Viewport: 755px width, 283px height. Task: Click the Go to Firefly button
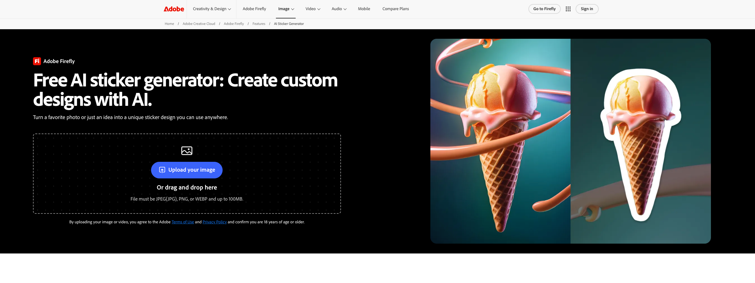coord(544,9)
